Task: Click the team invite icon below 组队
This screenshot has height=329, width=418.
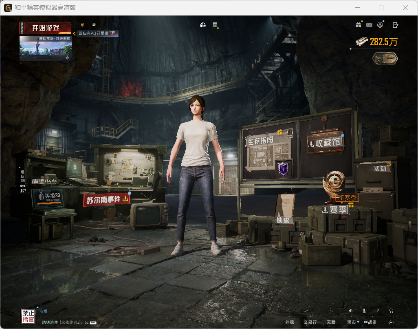Action: pyautogui.click(x=23, y=190)
